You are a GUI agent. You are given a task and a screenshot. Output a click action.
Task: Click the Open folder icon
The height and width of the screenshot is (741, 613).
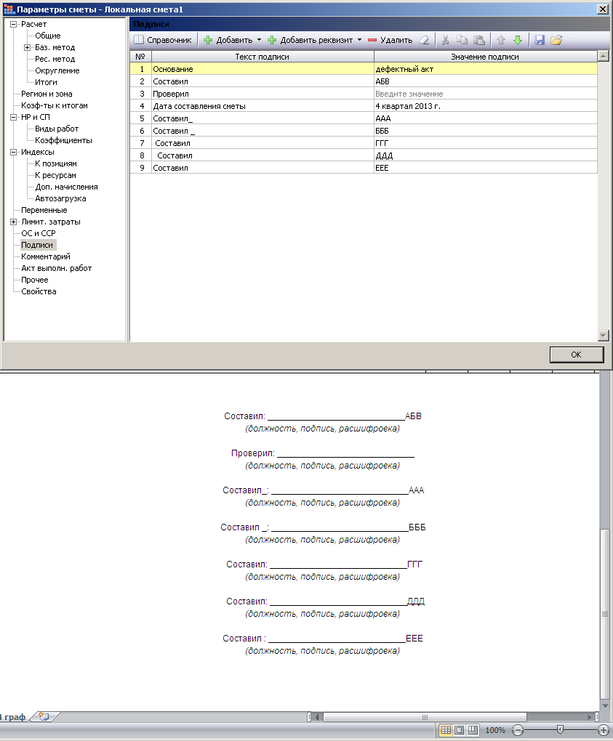point(557,40)
